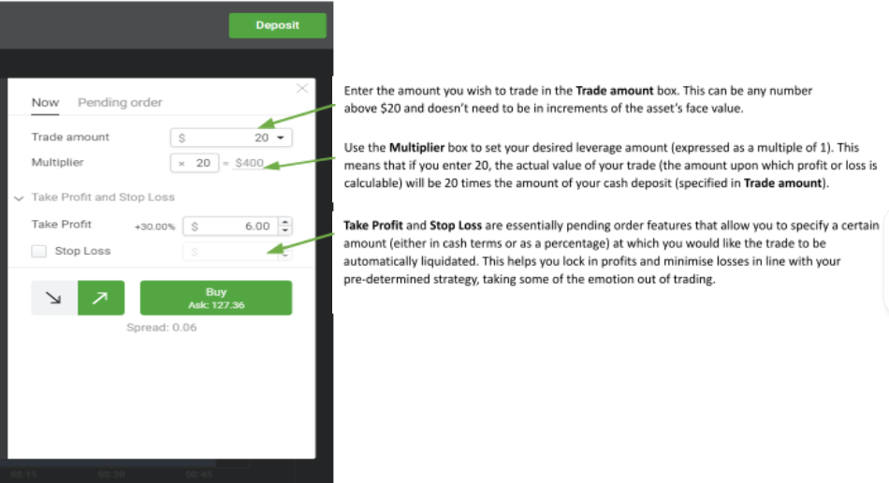The height and width of the screenshot is (483, 889).
Task: Click the Trade amount input box
Action: pyautogui.click(x=223, y=138)
